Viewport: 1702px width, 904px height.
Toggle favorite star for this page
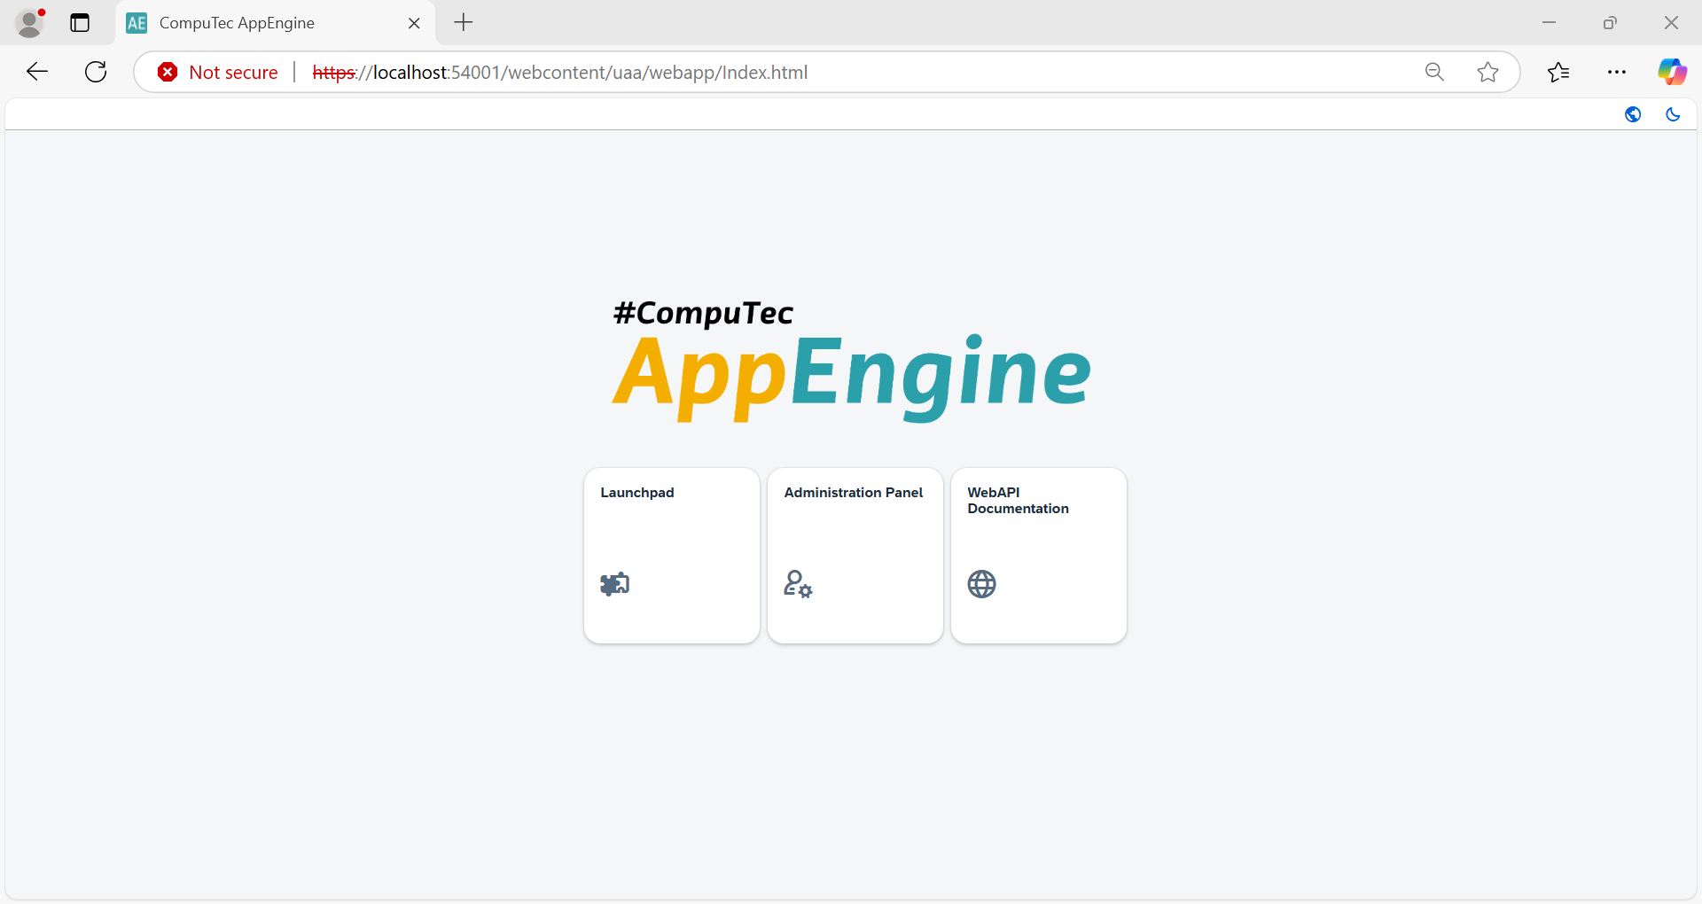[1488, 72]
